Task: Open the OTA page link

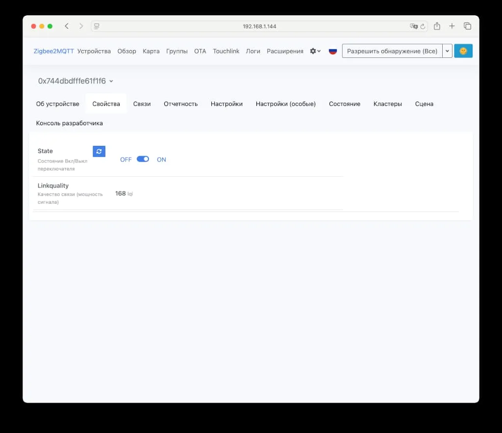Action: tap(200, 51)
